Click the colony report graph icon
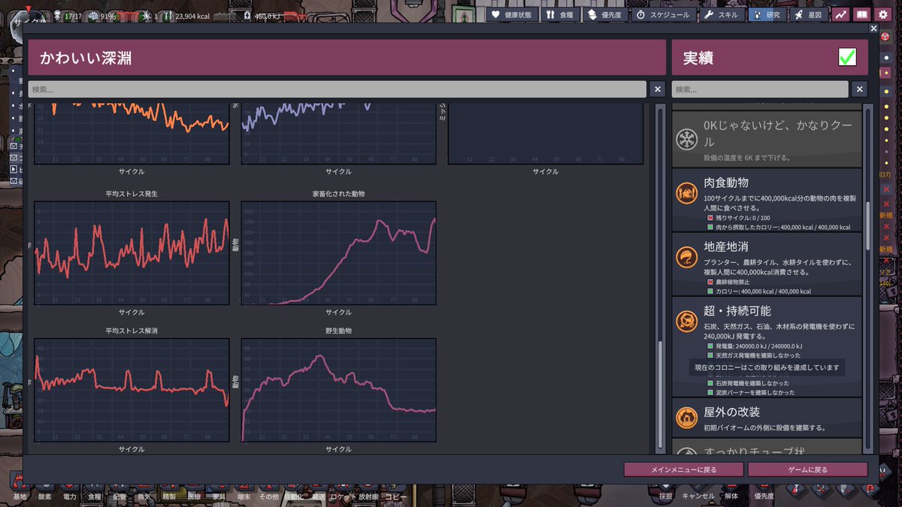Image resolution: width=902 pixels, height=507 pixels. click(840, 14)
